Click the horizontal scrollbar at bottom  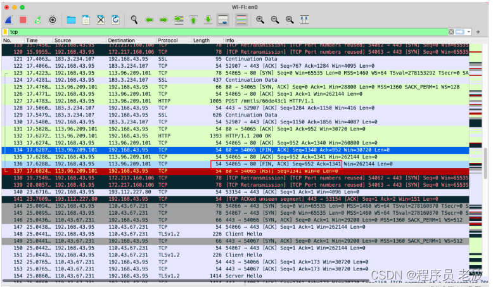pos(186,281)
